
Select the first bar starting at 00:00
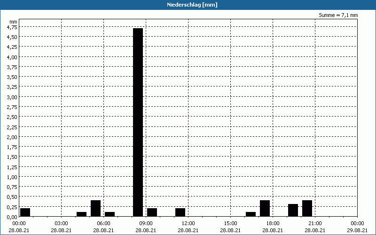pos(25,212)
